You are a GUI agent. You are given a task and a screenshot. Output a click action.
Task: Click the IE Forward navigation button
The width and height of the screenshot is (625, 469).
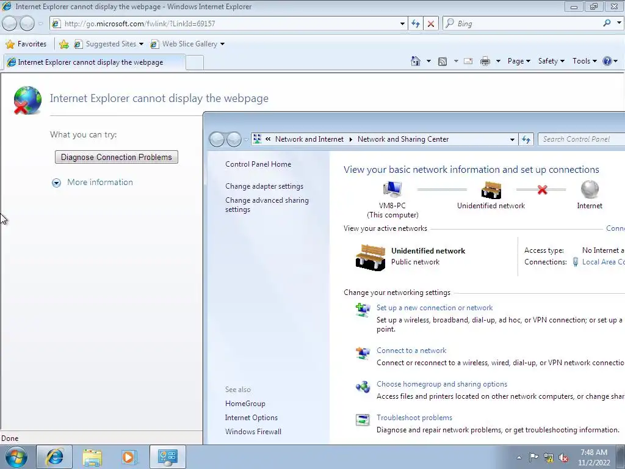click(x=27, y=23)
